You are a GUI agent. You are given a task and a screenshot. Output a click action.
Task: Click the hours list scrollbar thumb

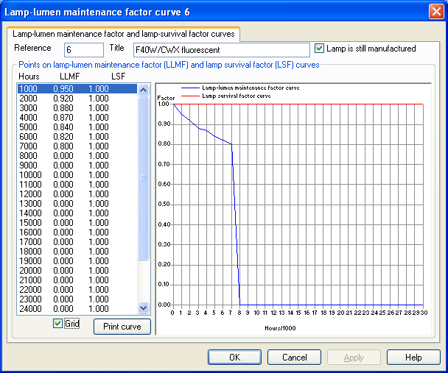[144, 177]
